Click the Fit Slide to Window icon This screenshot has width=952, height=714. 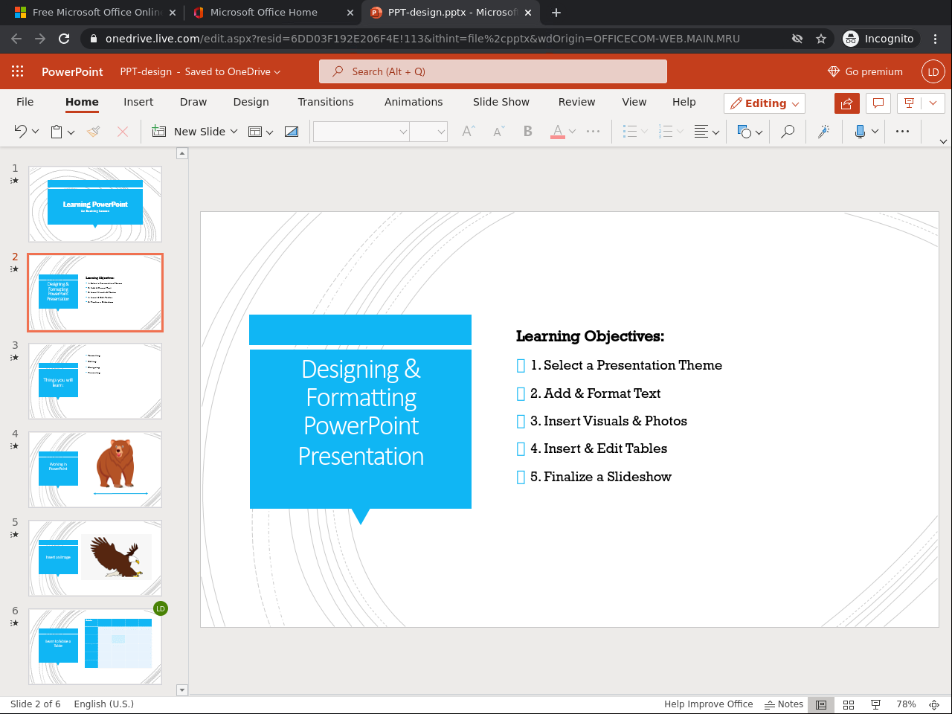[934, 704]
